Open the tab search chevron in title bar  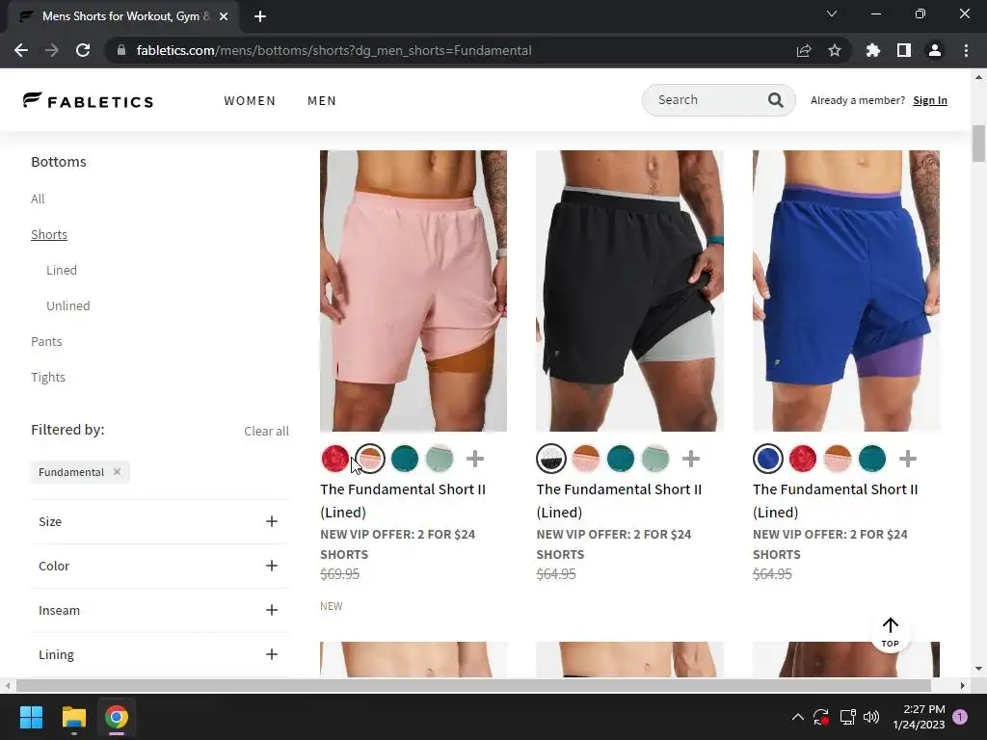point(832,13)
